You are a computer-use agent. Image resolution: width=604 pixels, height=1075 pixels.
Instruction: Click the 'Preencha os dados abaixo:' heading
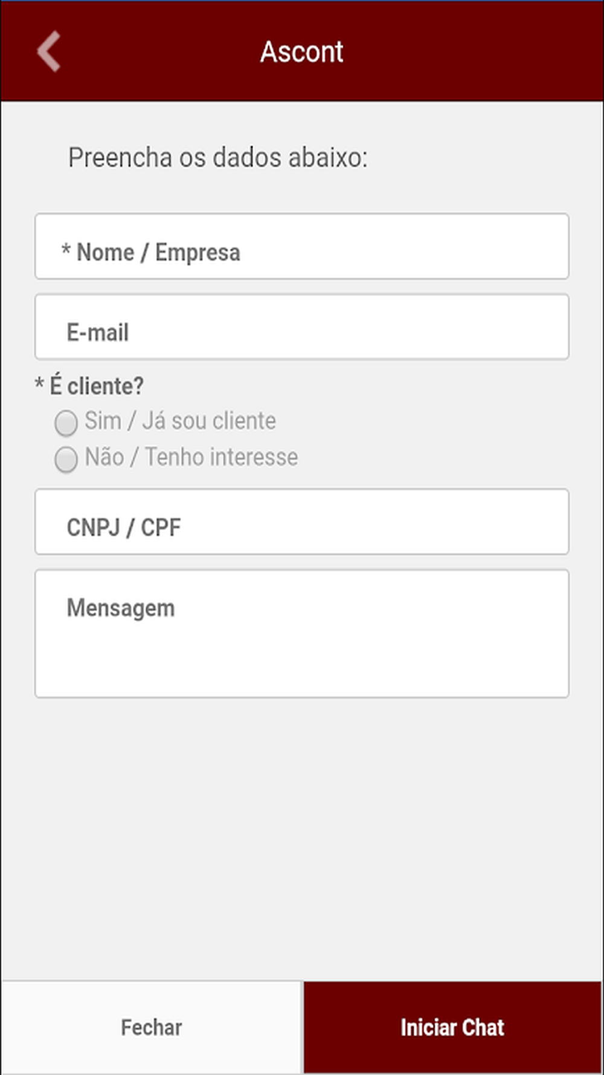pos(217,158)
